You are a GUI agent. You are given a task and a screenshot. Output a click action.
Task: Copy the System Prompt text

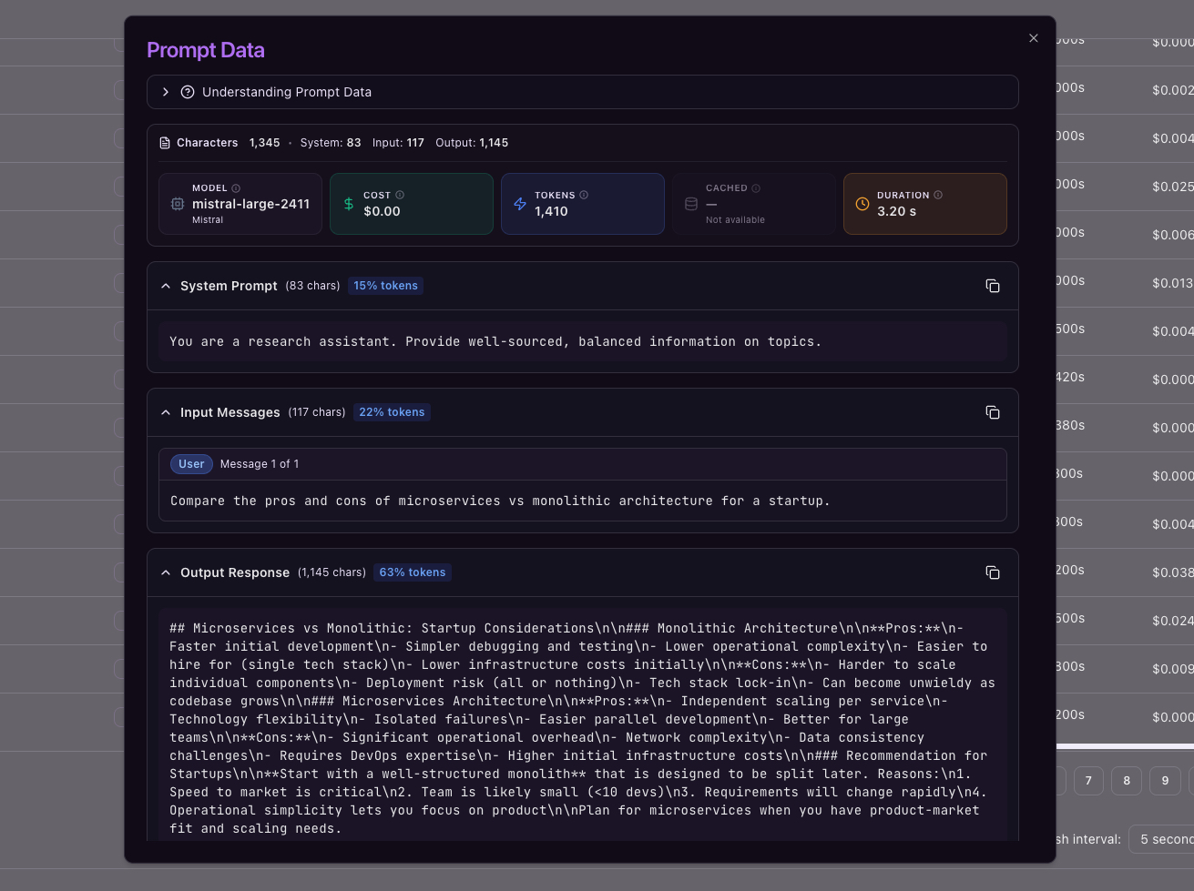[x=993, y=286]
